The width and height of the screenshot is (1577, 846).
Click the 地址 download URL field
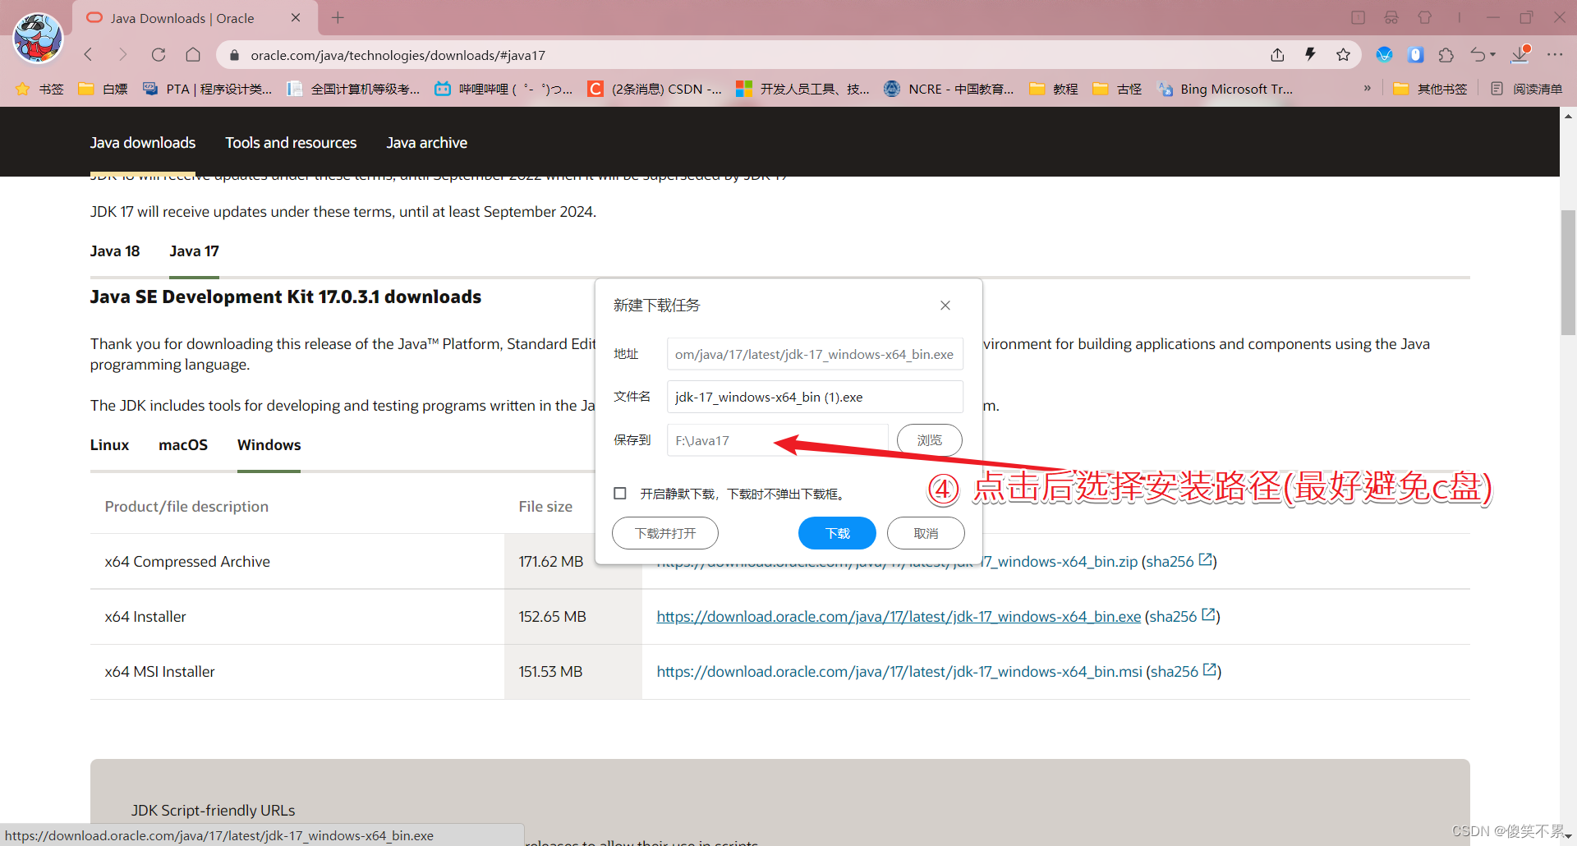click(815, 354)
